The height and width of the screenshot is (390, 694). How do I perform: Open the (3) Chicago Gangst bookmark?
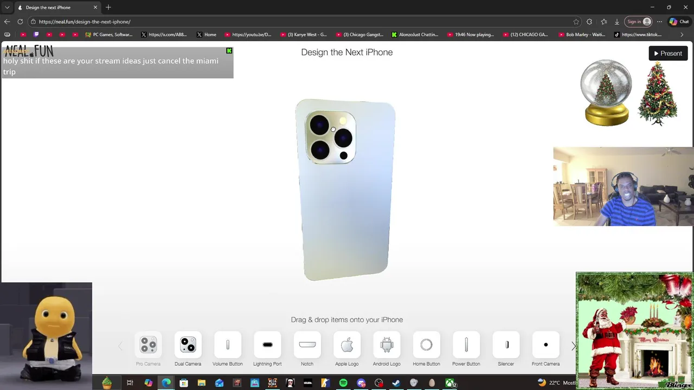(359, 35)
